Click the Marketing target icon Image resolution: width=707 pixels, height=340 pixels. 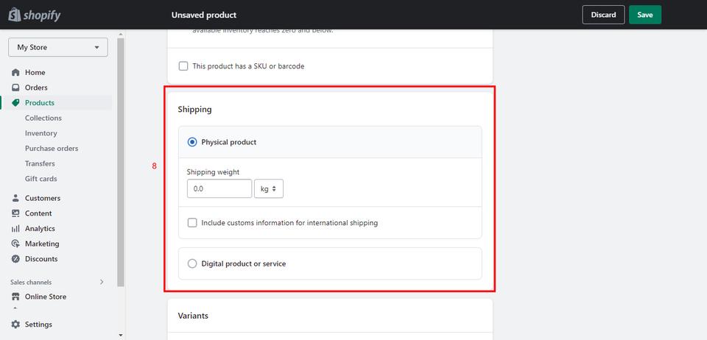(x=15, y=244)
